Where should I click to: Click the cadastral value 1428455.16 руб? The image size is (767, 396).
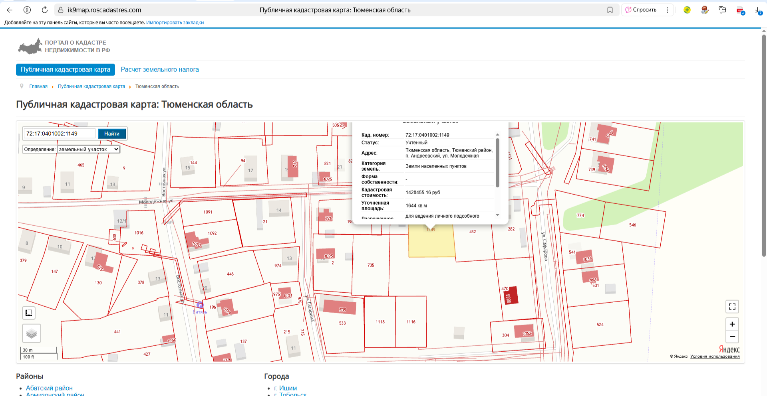coord(423,193)
